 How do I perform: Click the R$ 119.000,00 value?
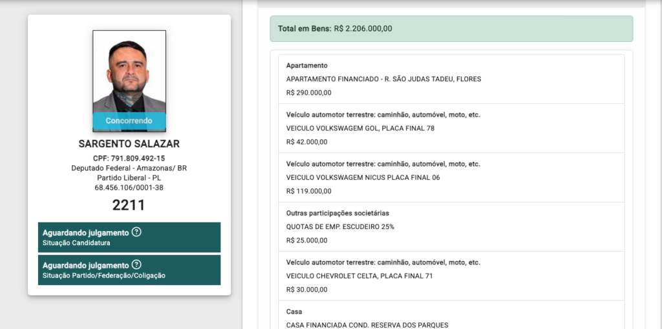[x=308, y=191]
